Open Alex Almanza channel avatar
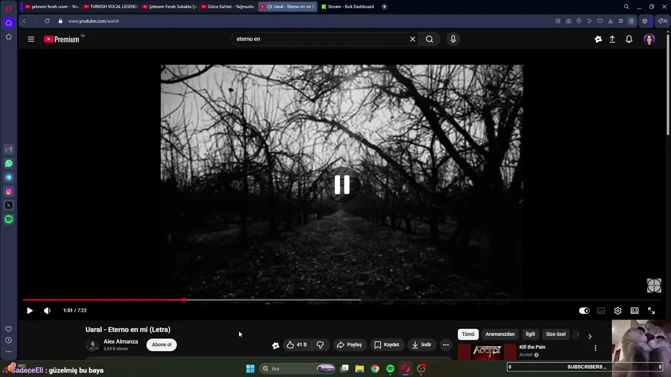The height and width of the screenshot is (377, 671). 92,345
